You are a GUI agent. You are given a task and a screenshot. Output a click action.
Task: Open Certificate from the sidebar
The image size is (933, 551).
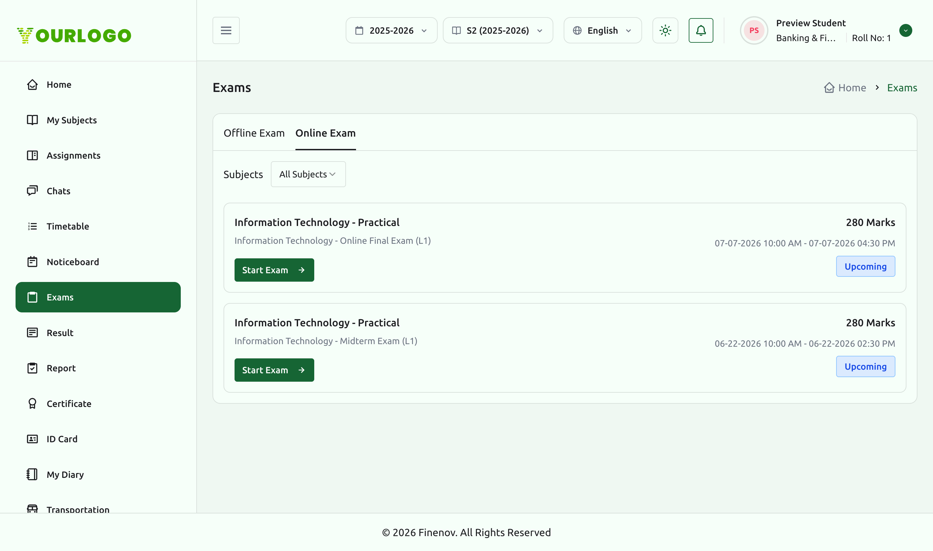tap(98, 404)
